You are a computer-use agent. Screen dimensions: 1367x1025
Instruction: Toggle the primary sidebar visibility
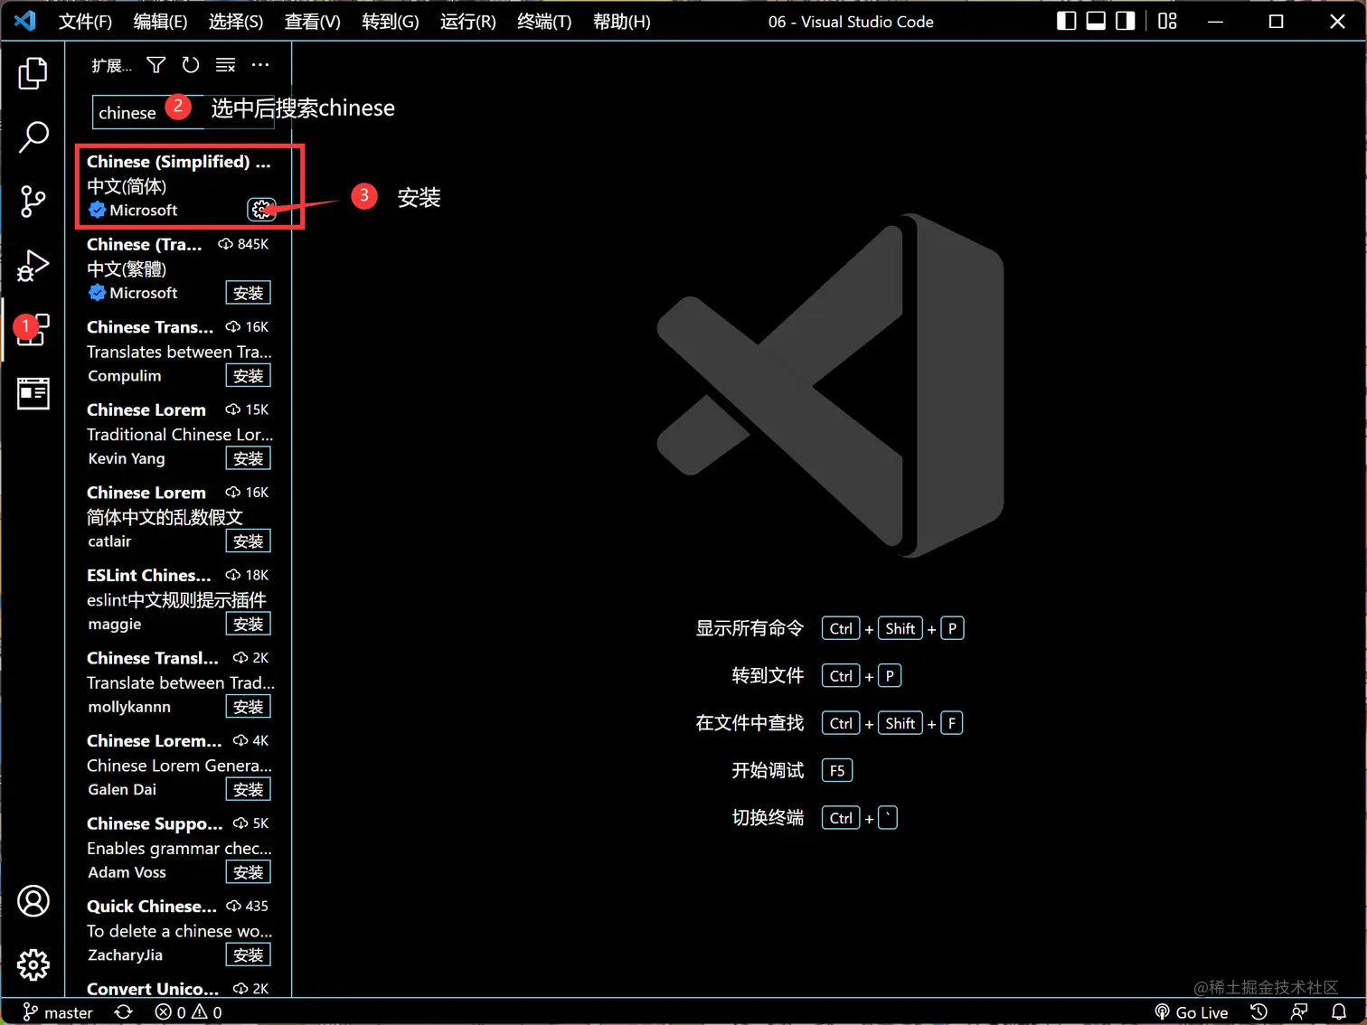coord(1066,20)
